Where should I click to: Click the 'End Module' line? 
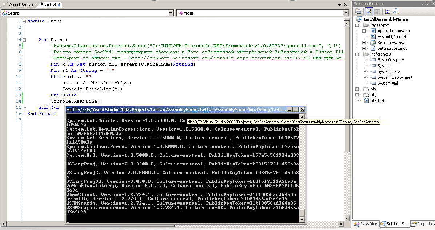click(x=41, y=114)
